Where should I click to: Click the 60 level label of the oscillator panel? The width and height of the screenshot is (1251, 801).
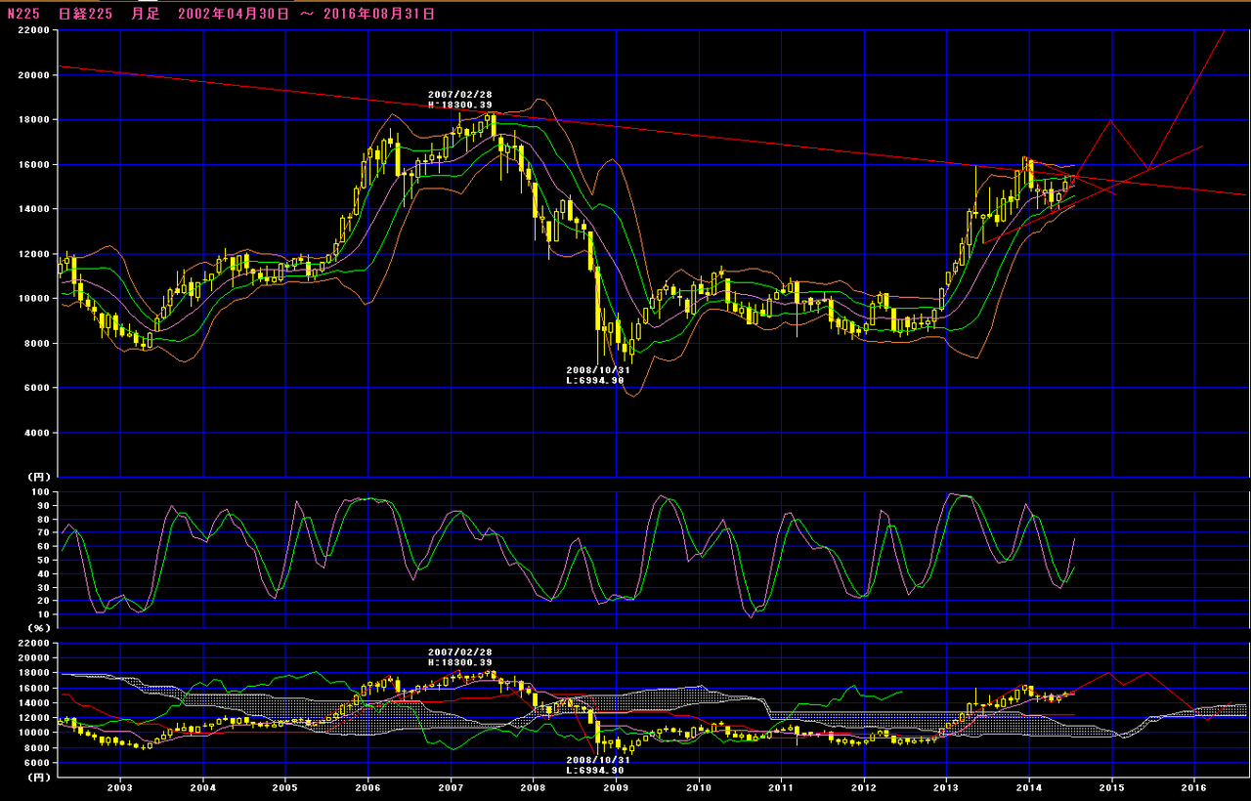(42, 547)
